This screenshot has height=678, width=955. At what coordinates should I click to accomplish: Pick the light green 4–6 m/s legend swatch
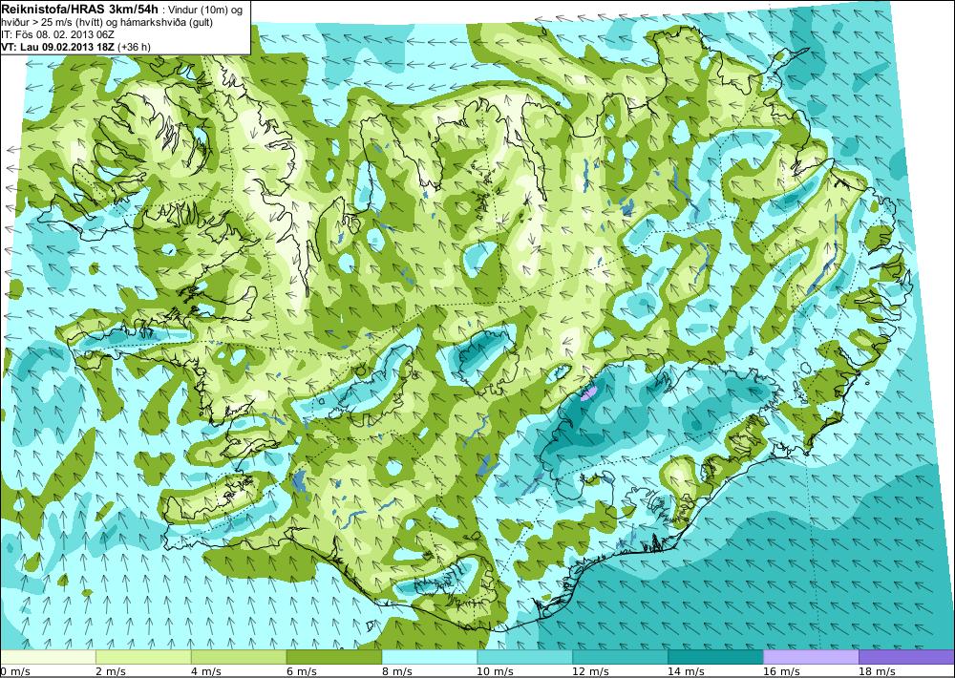[x=239, y=657]
